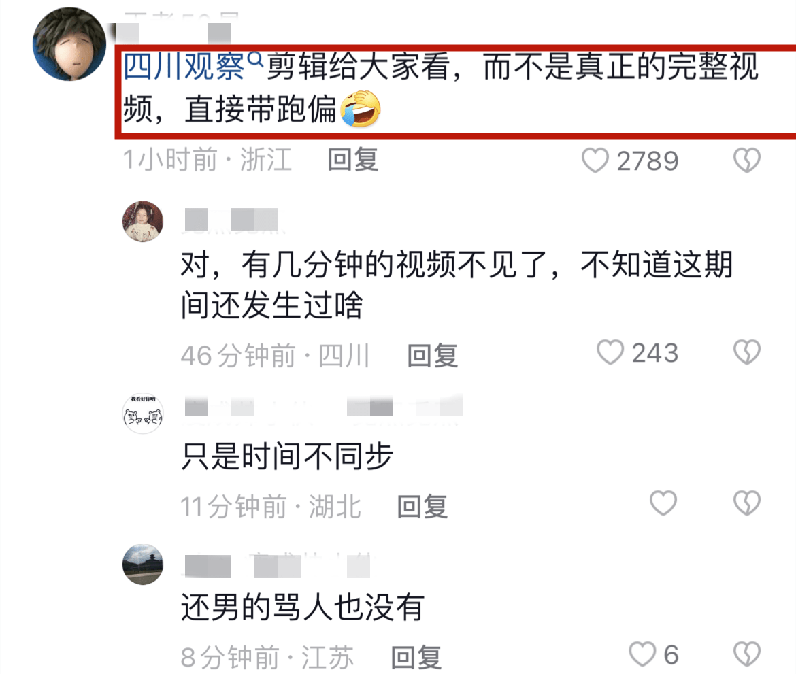Screen dimensions: 796x674
Task: Click the search icon beside 四川观察
Action: 255,61
